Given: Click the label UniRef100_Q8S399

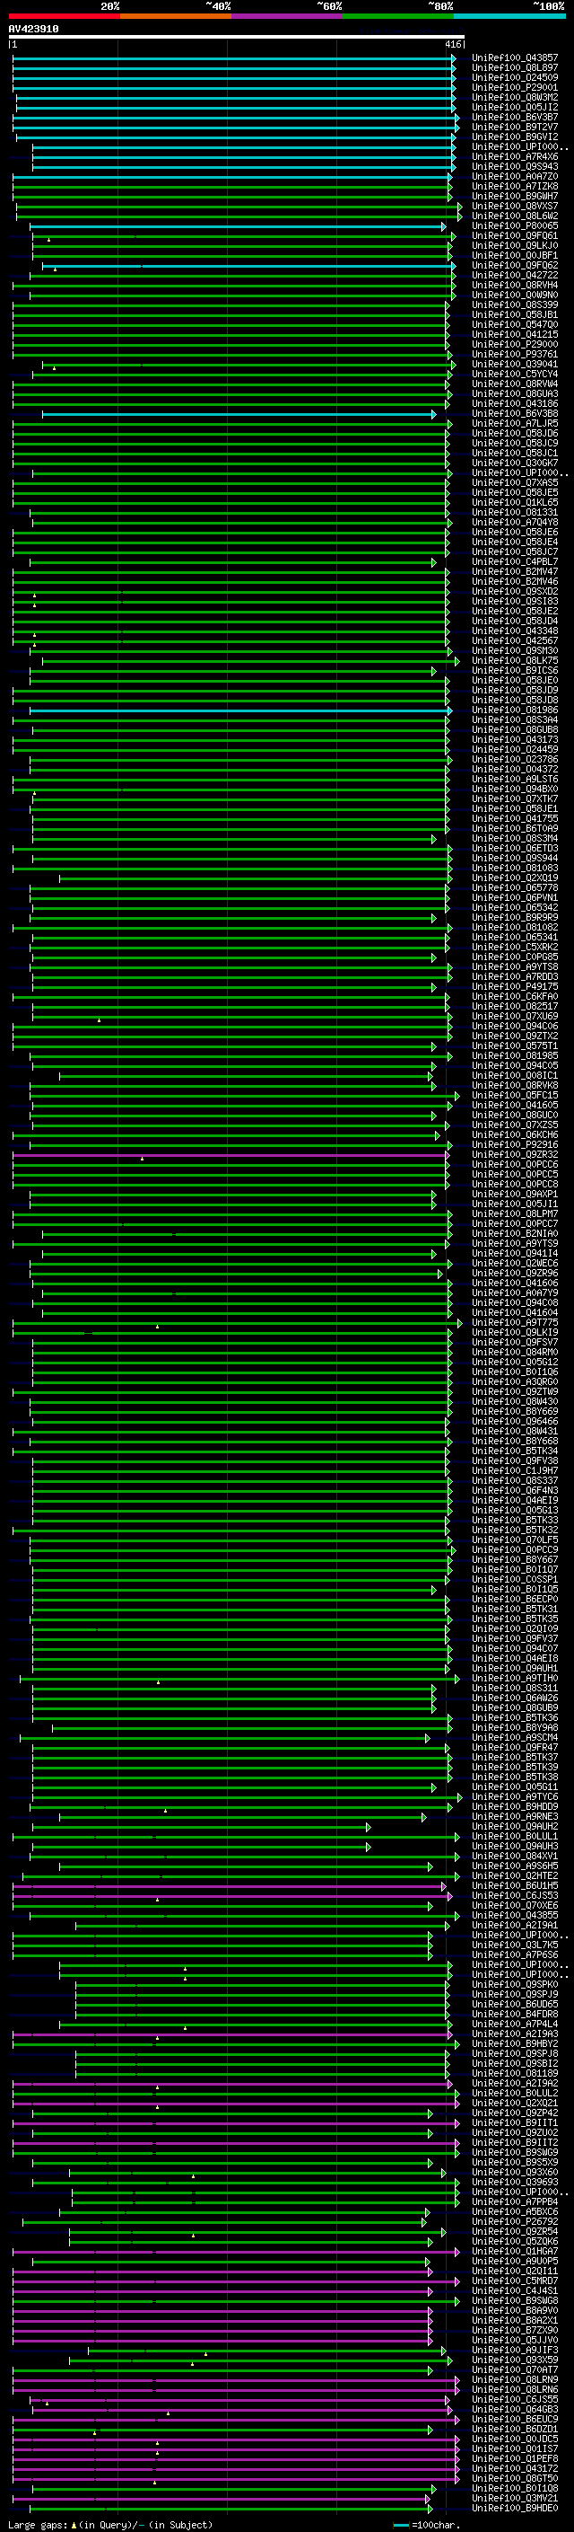Looking at the screenshot, I should (514, 305).
